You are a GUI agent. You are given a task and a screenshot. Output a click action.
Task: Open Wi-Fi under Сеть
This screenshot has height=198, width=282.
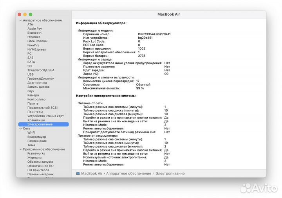(x=31, y=133)
